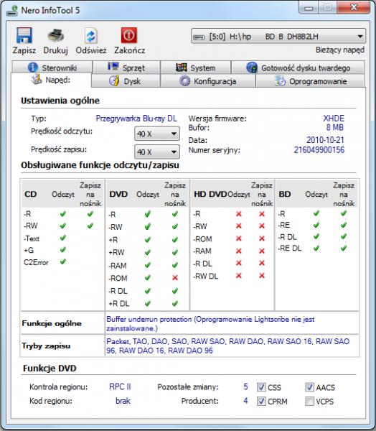This screenshot has width=376, height=431.
Task: Click the green check for CD-R read
Action: [63, 214]
